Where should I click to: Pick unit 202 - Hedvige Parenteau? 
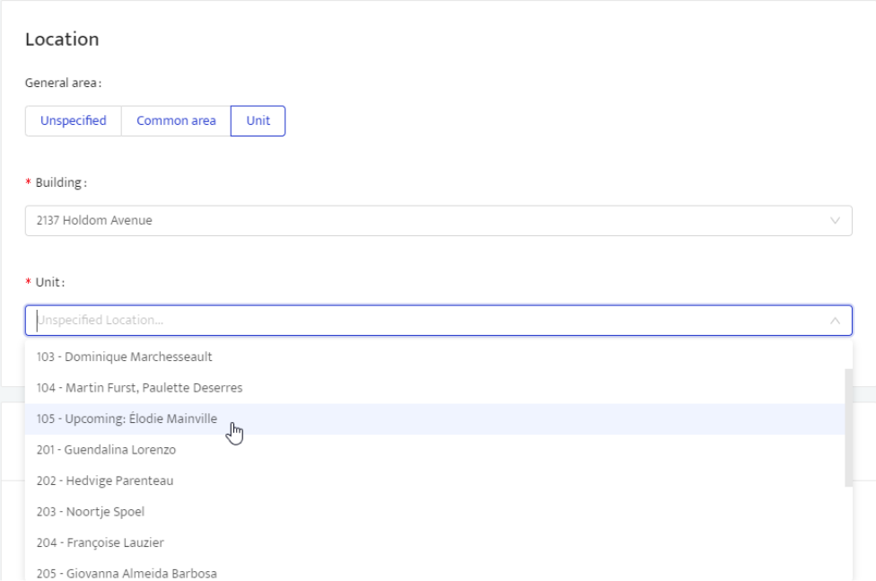point(105,480)
